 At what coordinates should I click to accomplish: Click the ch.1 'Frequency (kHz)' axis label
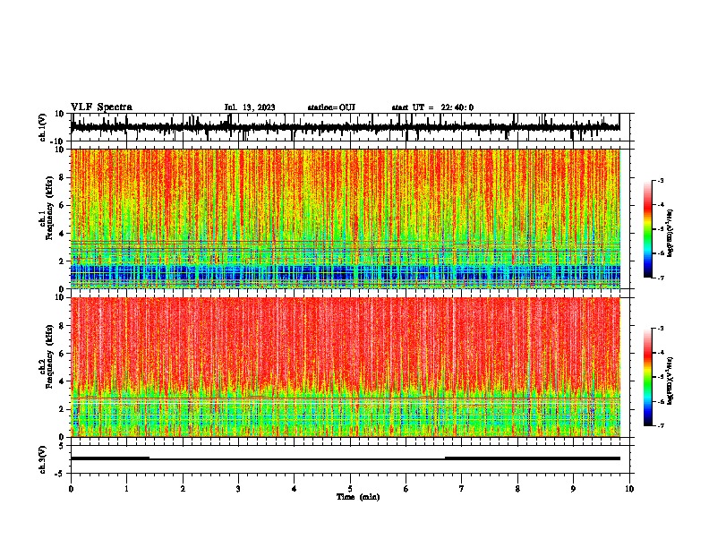pyautogui.click(x=49, y=209)
